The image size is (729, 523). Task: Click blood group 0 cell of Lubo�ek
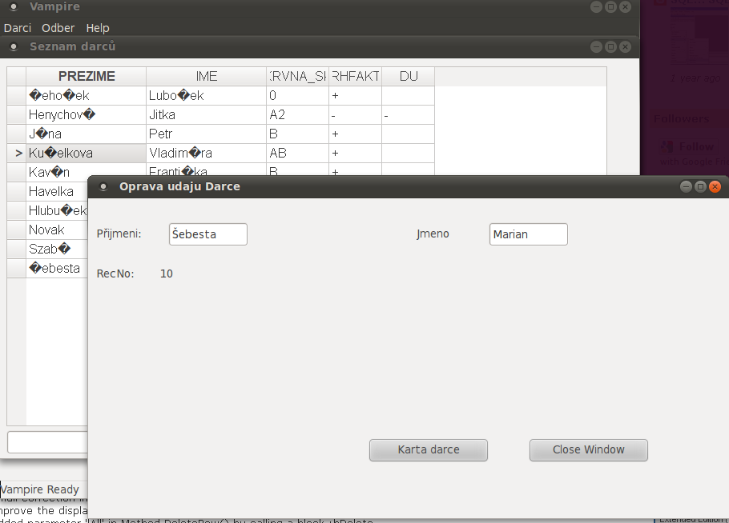point(297,96)
